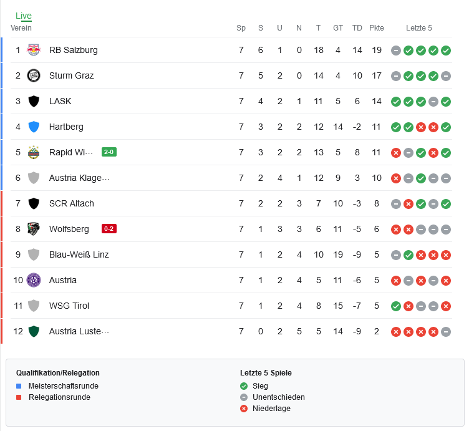Open the Blau-Weiß Linz team link
The width and height of the screenshot is (469, 431).
79,254
